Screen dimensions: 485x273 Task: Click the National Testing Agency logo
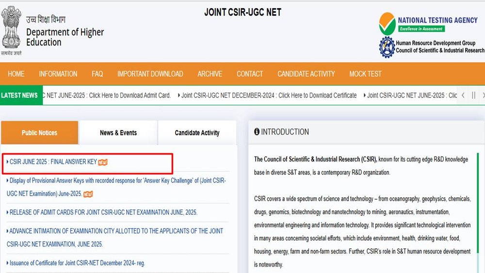click(388, 24)
